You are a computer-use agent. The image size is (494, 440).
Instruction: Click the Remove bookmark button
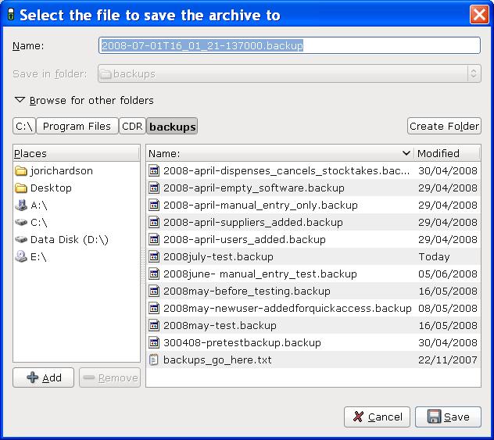pos(110,377)
